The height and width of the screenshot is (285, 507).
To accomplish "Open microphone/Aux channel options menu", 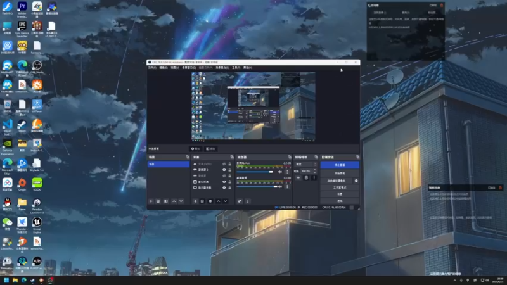I will click(287, 172).
